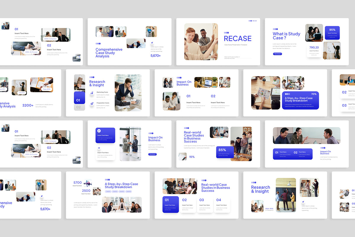This screenshot has width=355, height=237.
Task: Select the 95% blue stat card
Action: pos(332,33)
